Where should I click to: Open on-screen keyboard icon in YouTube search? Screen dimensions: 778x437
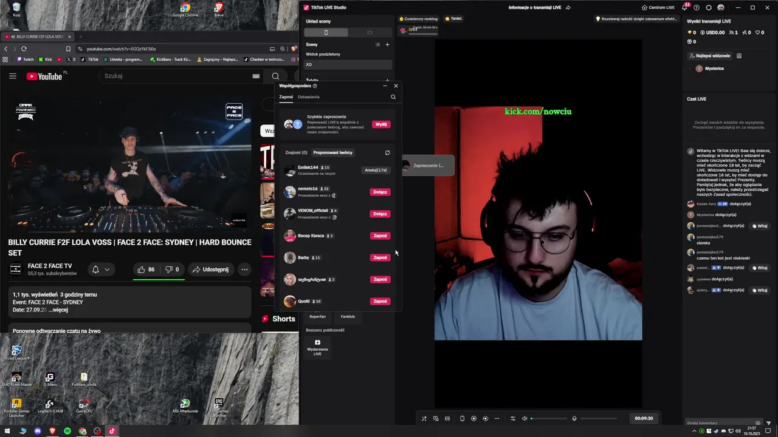tap(256, 76)
